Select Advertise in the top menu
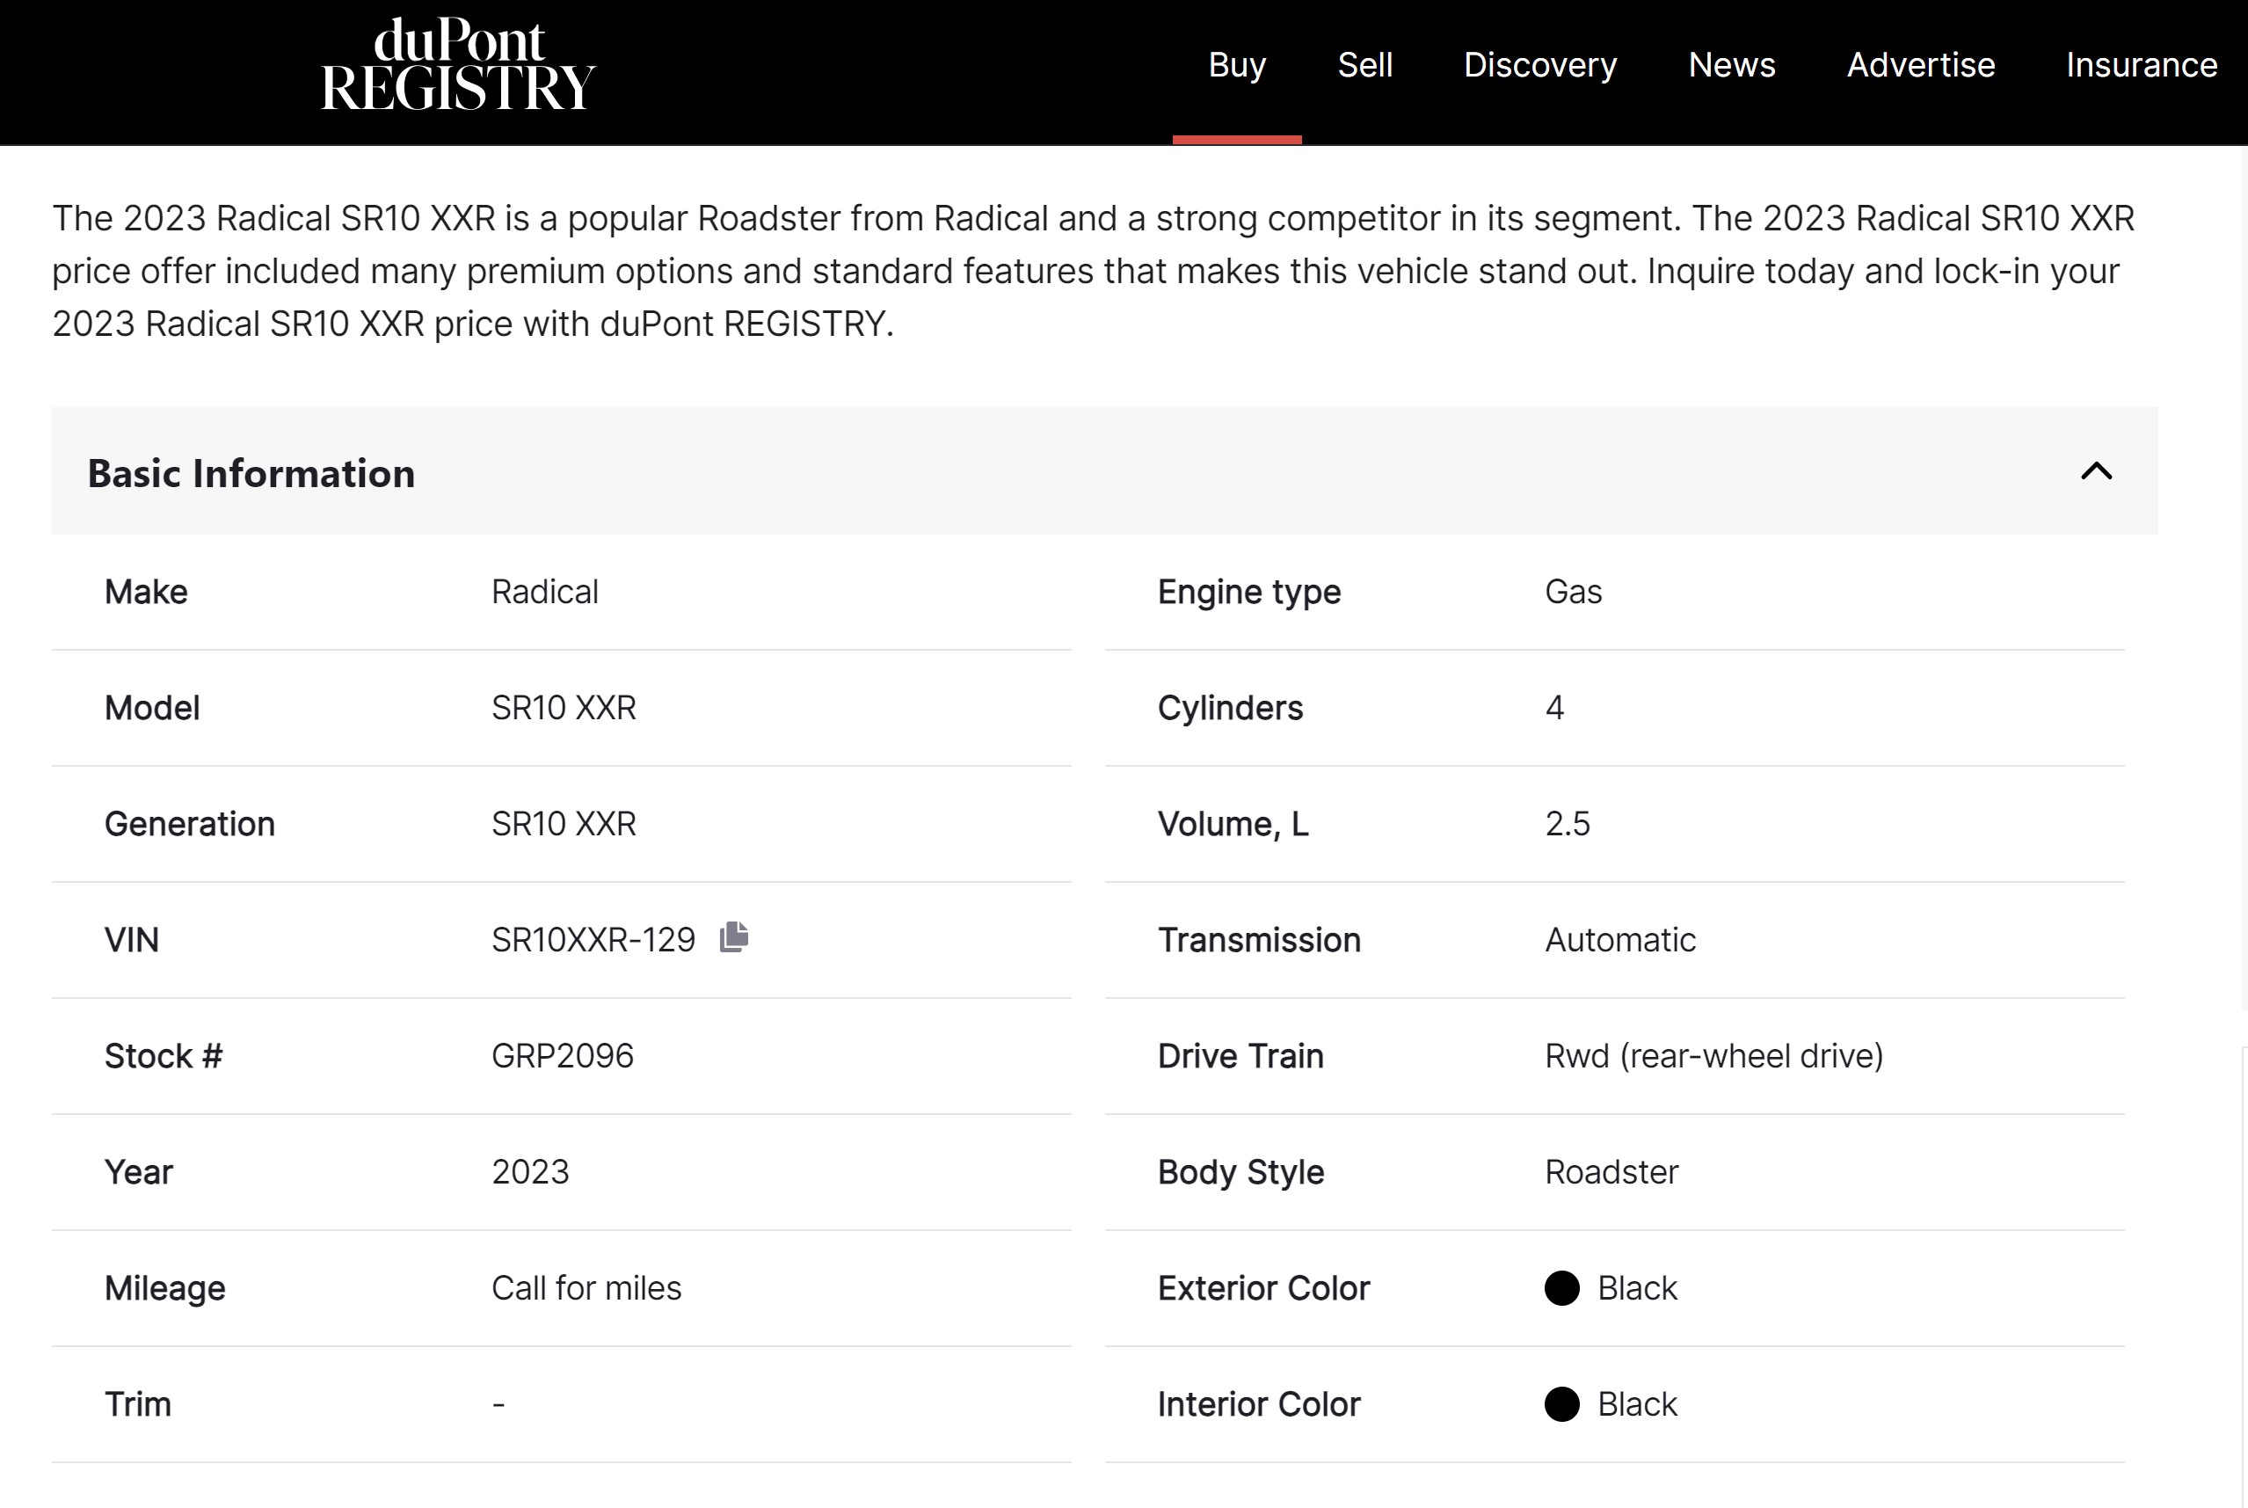 (x=1920, y=65)
